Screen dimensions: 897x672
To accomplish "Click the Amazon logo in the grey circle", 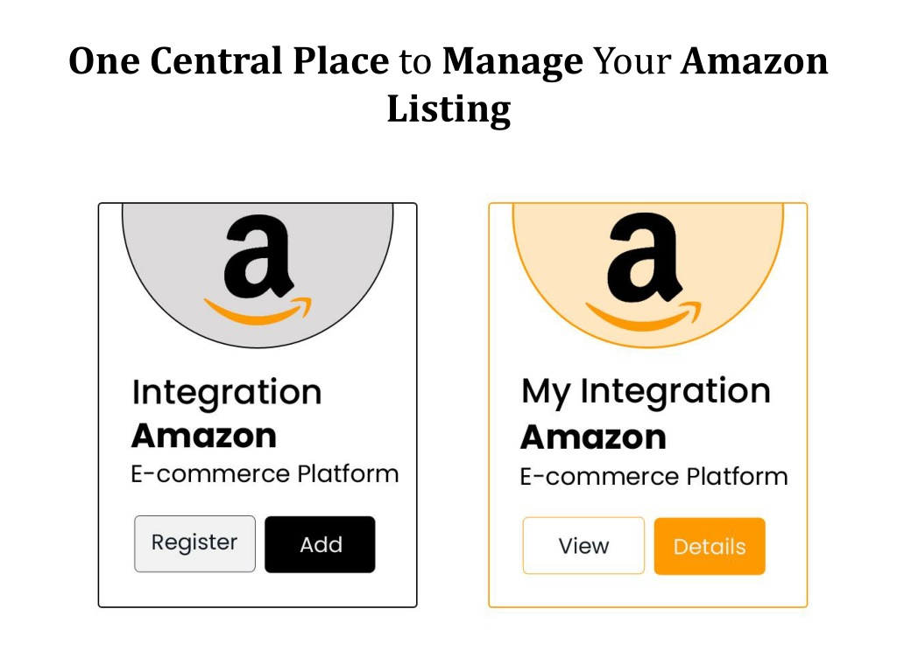I will pyautogui.click(x=258, y=269).
